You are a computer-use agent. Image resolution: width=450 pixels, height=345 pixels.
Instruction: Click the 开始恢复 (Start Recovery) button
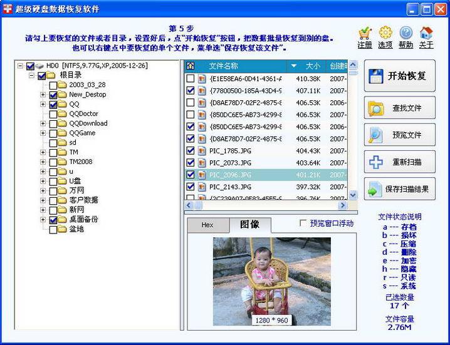tap(399, 76)
